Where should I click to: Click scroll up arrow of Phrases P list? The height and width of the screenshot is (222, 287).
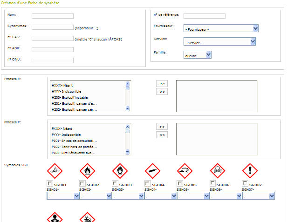coord(127,127)
